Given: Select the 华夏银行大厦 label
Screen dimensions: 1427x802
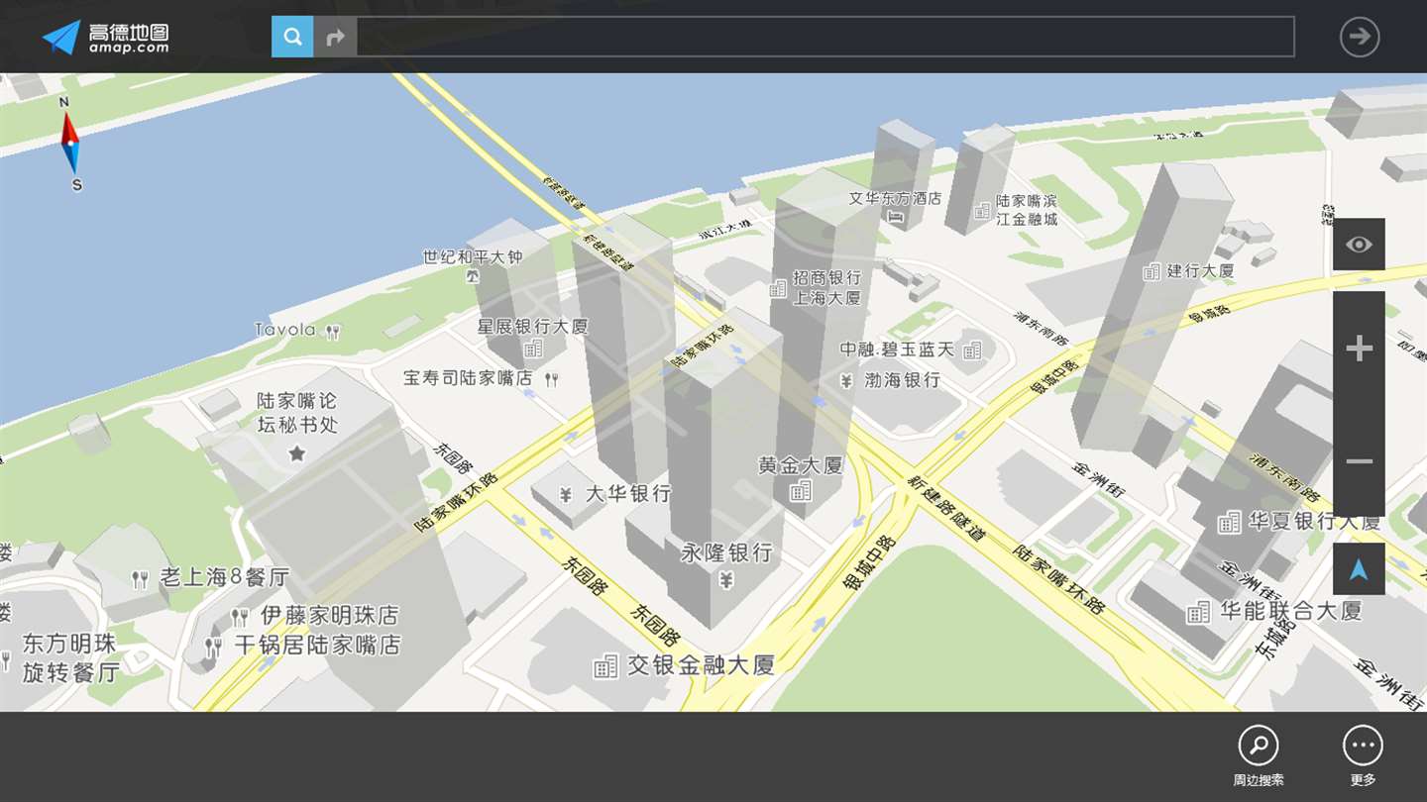Looking at the screenshot, I should 1314,521.
